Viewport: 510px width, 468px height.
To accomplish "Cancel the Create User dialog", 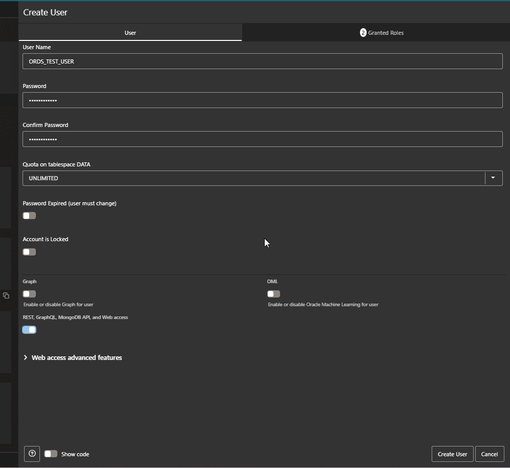I will [490, 454].
